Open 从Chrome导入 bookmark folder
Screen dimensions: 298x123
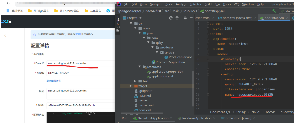pyautogui.click(x=67, y=11)
